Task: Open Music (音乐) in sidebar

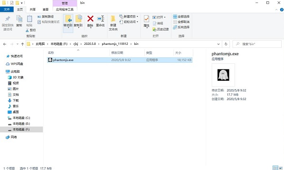Action: point(13,106)
